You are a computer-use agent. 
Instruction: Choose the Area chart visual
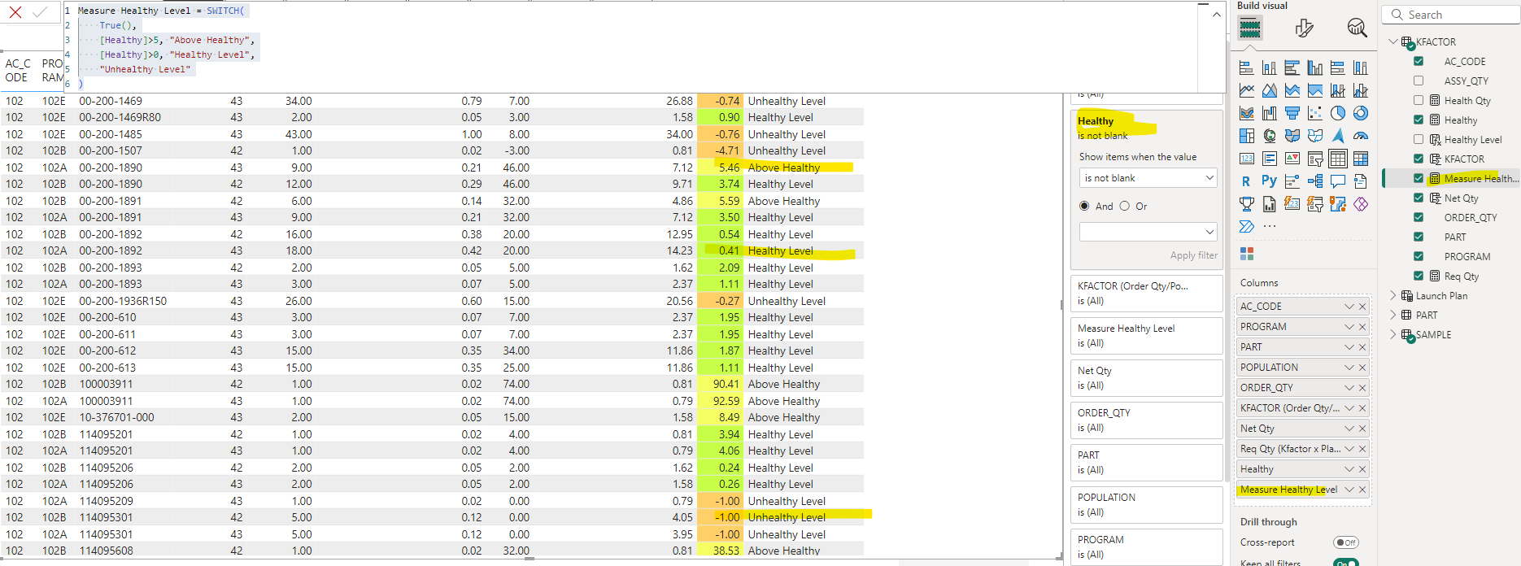click(1269, 90)
